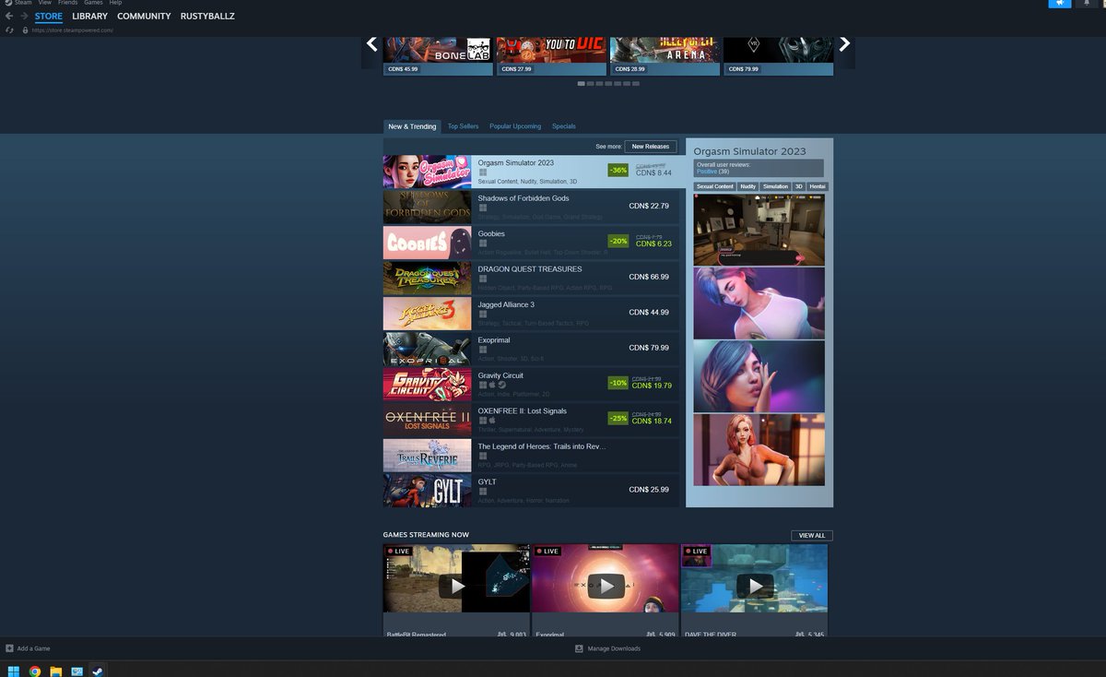This screenshot has width=1106, height=677.
Task: Open the Jagged Alliance 3 listing
Action: point(531,314)
